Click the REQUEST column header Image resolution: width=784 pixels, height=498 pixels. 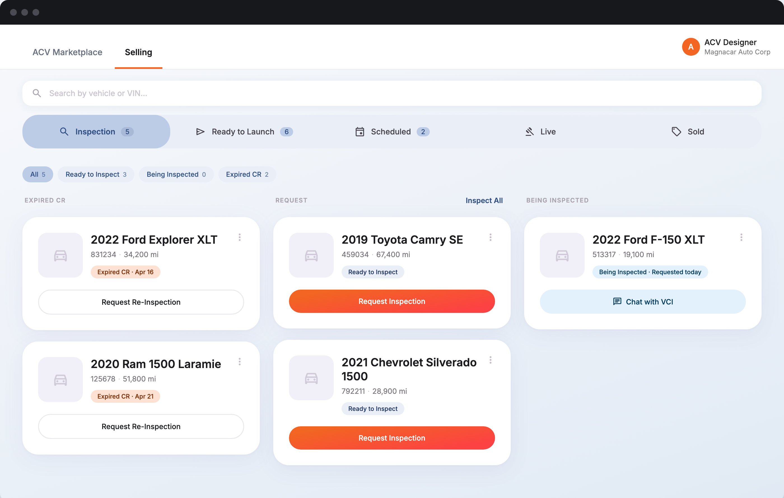pos(291,200)
